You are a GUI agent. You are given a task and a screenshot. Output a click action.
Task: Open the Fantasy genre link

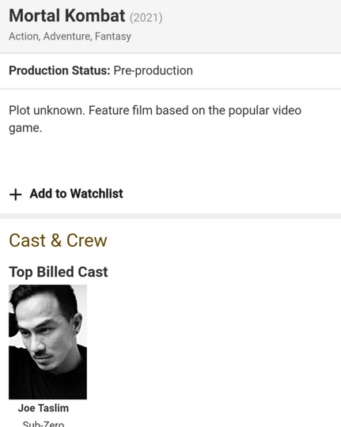(x=113, y=36)
